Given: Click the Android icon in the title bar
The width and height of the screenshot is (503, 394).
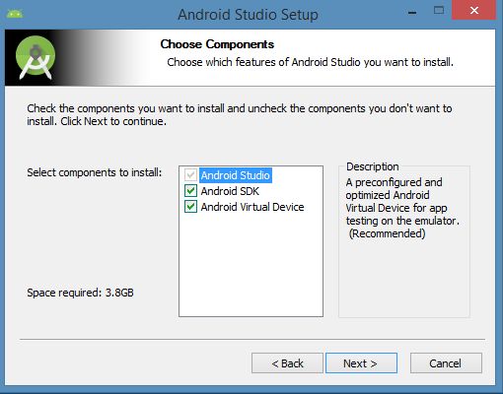Looking at the screenshot, I should point(15,14).
